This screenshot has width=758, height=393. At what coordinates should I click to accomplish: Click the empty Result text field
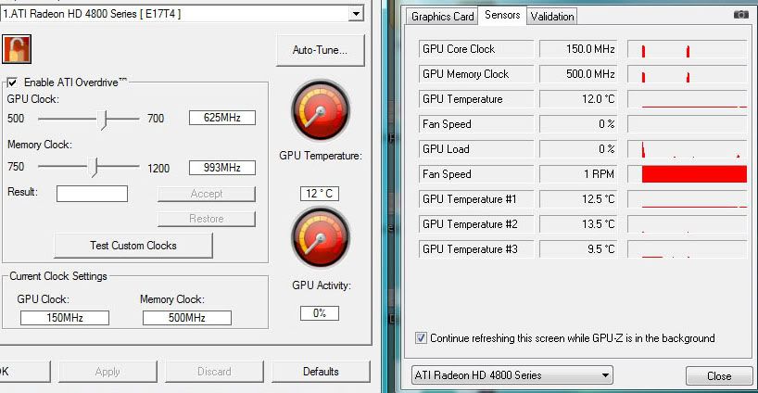click(92, 193)
